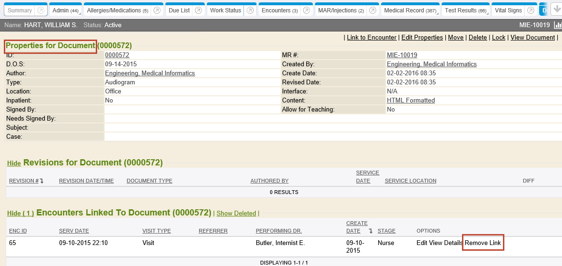Click the pop-out arrow icon on Allergies/Medications tab
The height and width of the screenshot is (266, 562).
point(157,10)
